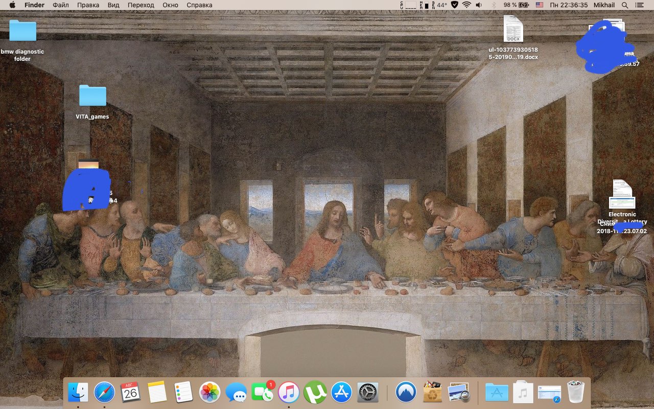Launch the Photos app from the Dock
Viewport: 654px width, 409px height.
(209, 392)
